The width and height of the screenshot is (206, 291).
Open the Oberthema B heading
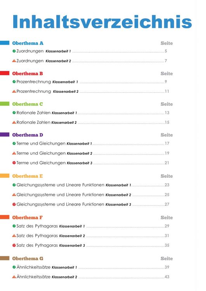[x=28, y=73]
